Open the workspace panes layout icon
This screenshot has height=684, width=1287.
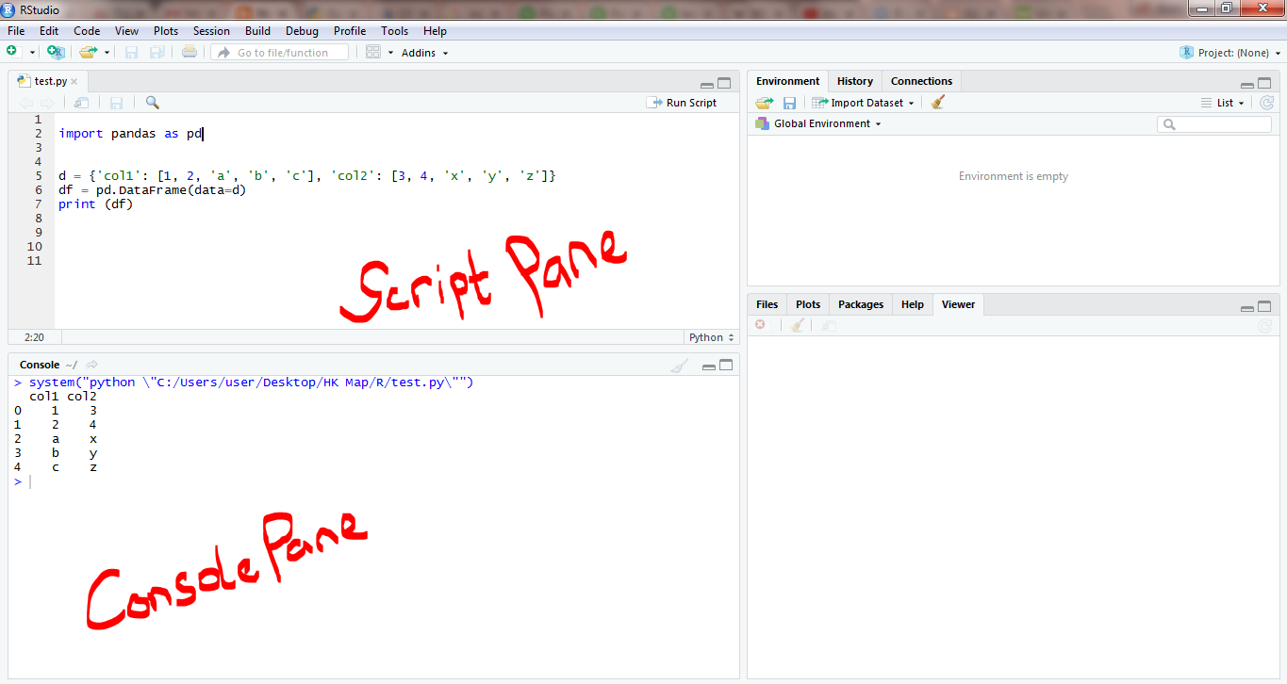(x=373, y=52)
